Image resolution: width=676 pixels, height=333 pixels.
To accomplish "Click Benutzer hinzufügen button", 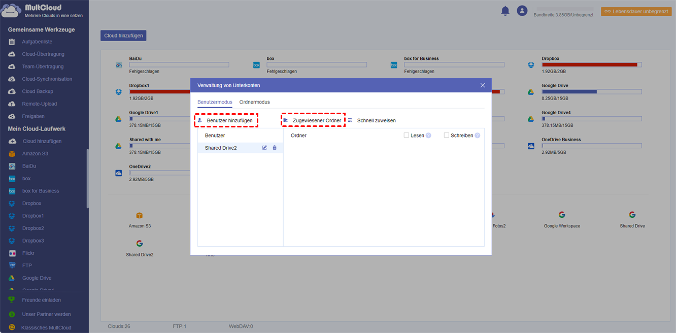I will click(226, 120).
